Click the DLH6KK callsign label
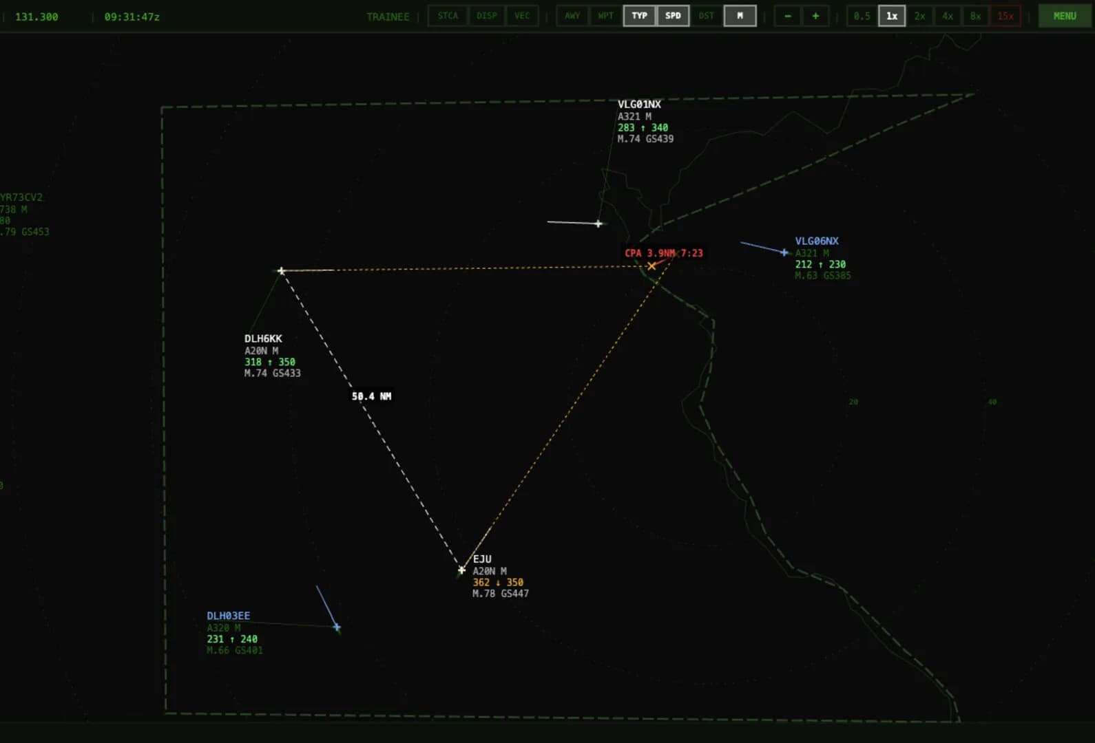The height and width of the screenshot is (743, 1095). [x=263, y=338]
